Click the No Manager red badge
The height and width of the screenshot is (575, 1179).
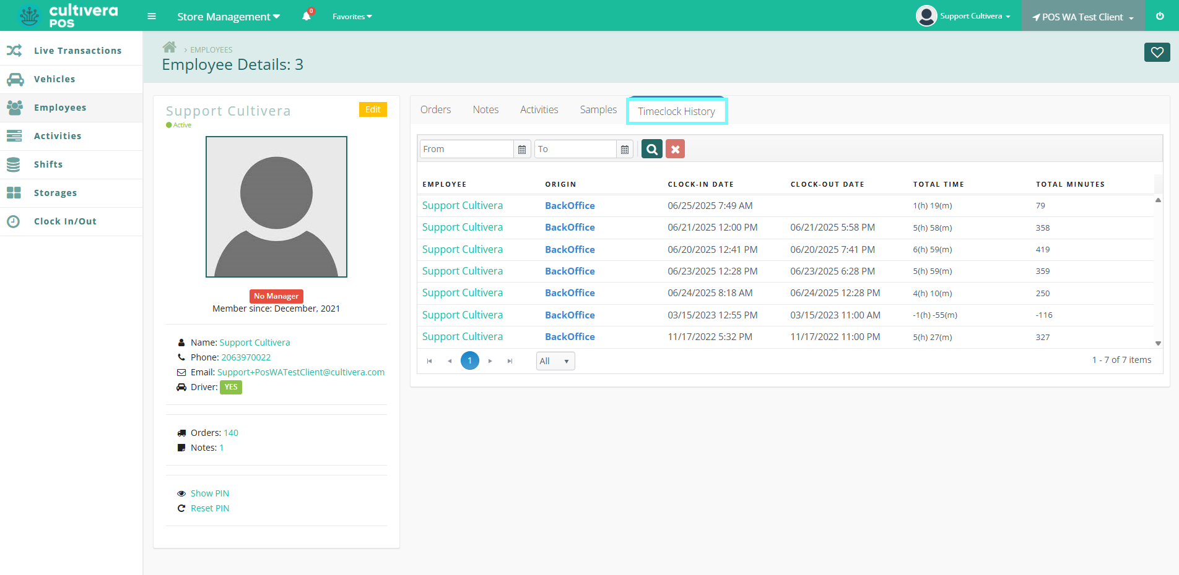[x=276, y=296]
